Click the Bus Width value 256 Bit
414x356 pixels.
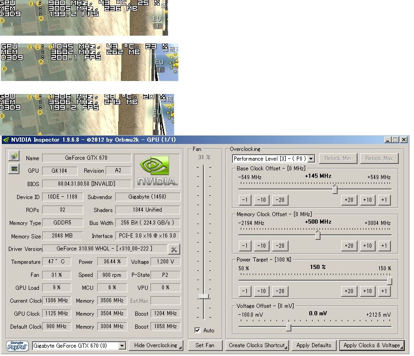coord(147,223)
